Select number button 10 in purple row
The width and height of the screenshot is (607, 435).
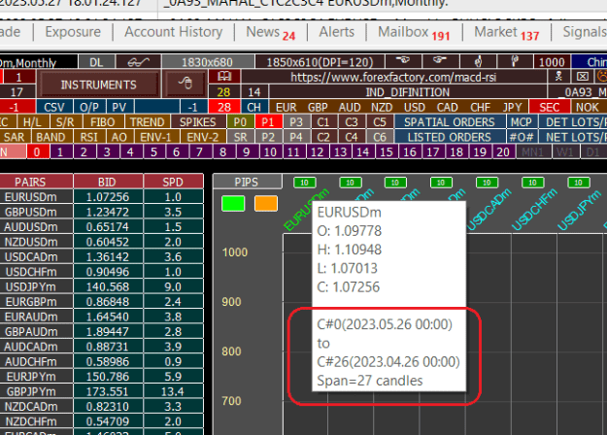(270, 151)
